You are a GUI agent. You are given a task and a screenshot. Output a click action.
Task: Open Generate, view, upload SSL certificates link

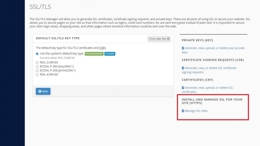tap(207, 90)
